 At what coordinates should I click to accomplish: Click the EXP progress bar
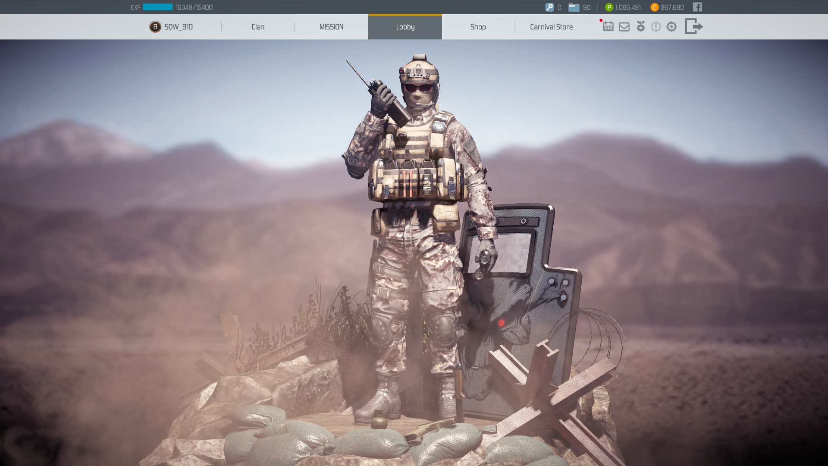coord(158,7)
